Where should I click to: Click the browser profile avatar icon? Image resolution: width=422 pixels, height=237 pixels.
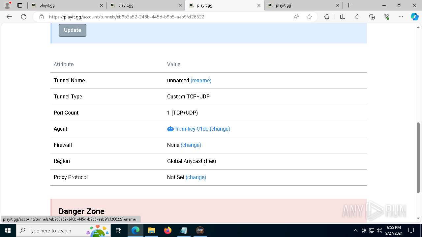point(7,5)
